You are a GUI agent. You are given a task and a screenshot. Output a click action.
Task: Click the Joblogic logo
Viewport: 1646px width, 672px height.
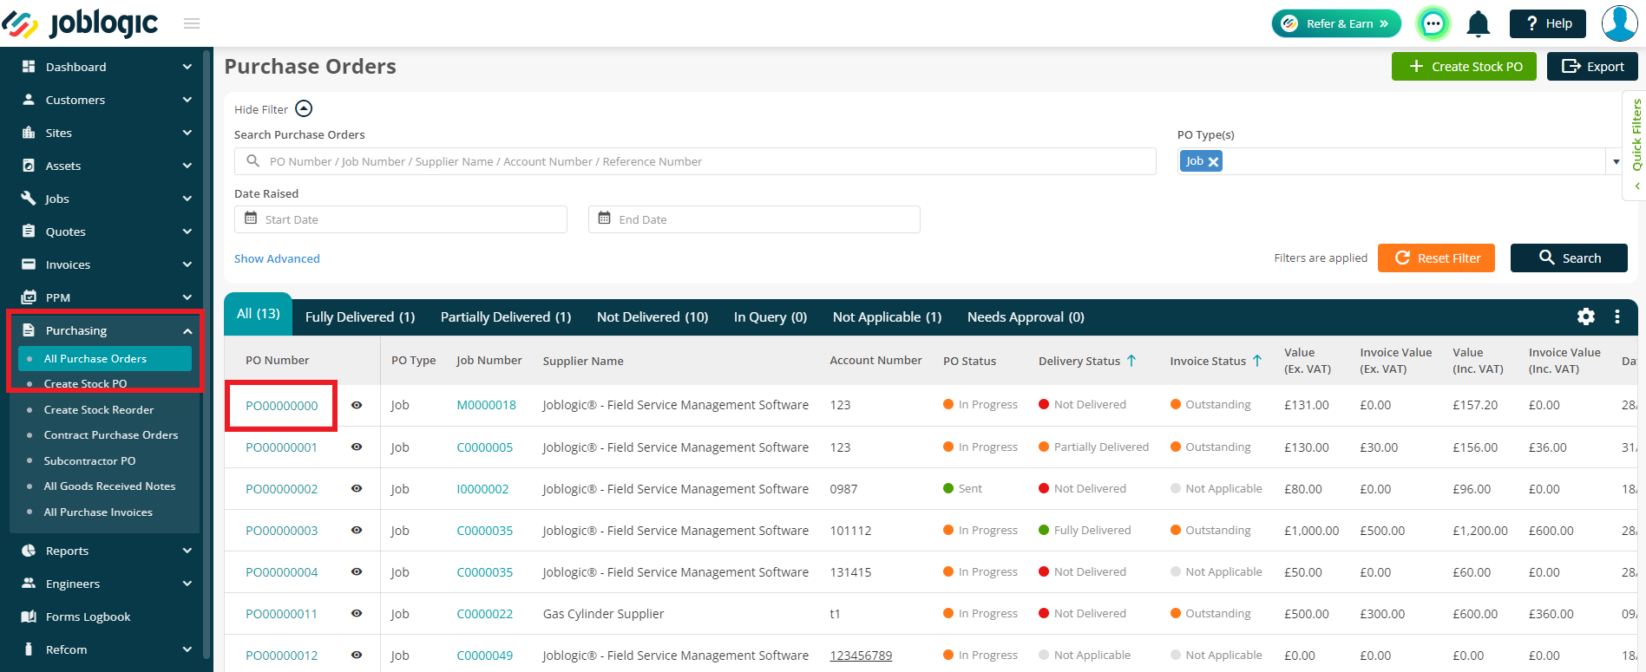pos(80,23)
